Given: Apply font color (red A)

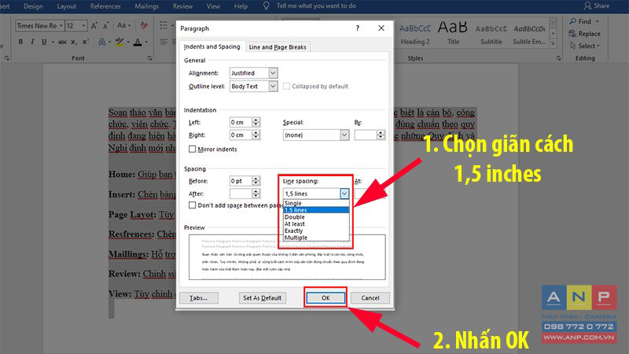Looking at the screenshot, I should (x=138, y=42).
